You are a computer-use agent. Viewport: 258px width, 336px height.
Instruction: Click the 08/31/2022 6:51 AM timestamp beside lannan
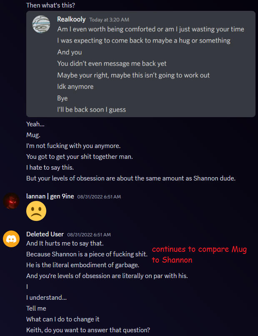coord(99,197)
